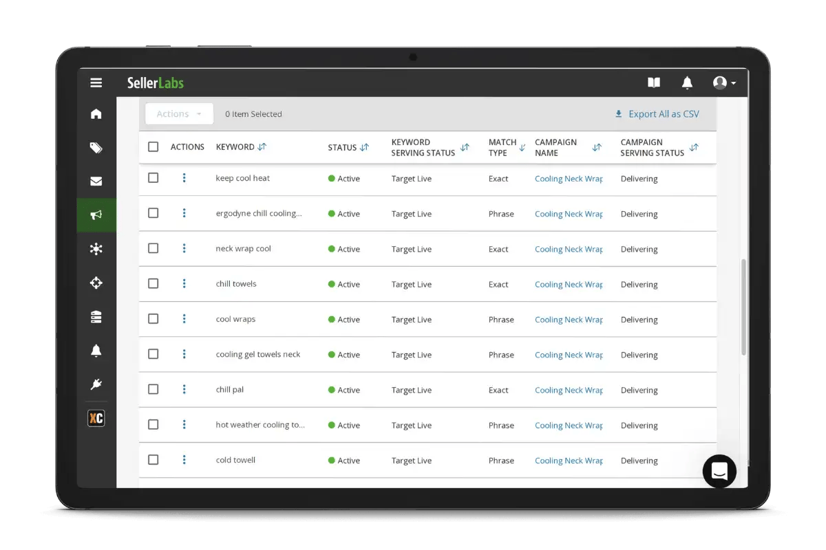Open Cooling Neck Wrap campaign for chill towels

point(569,285)
